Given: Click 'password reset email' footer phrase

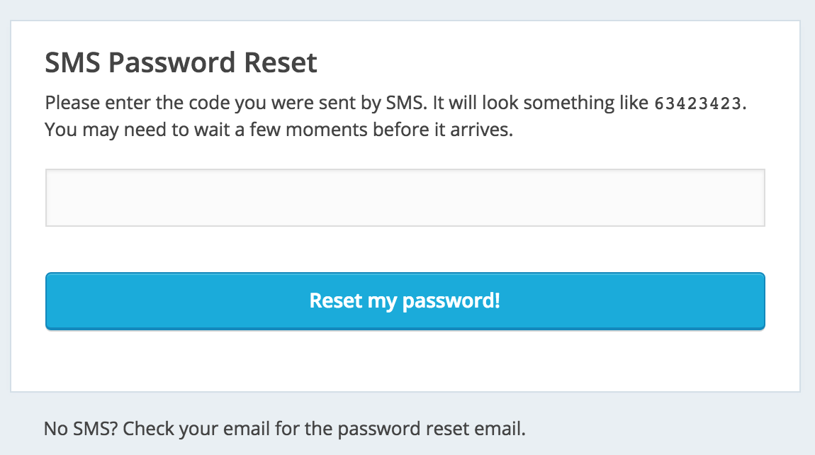Looking at the screenshot, I should click(x=432, y=429).
